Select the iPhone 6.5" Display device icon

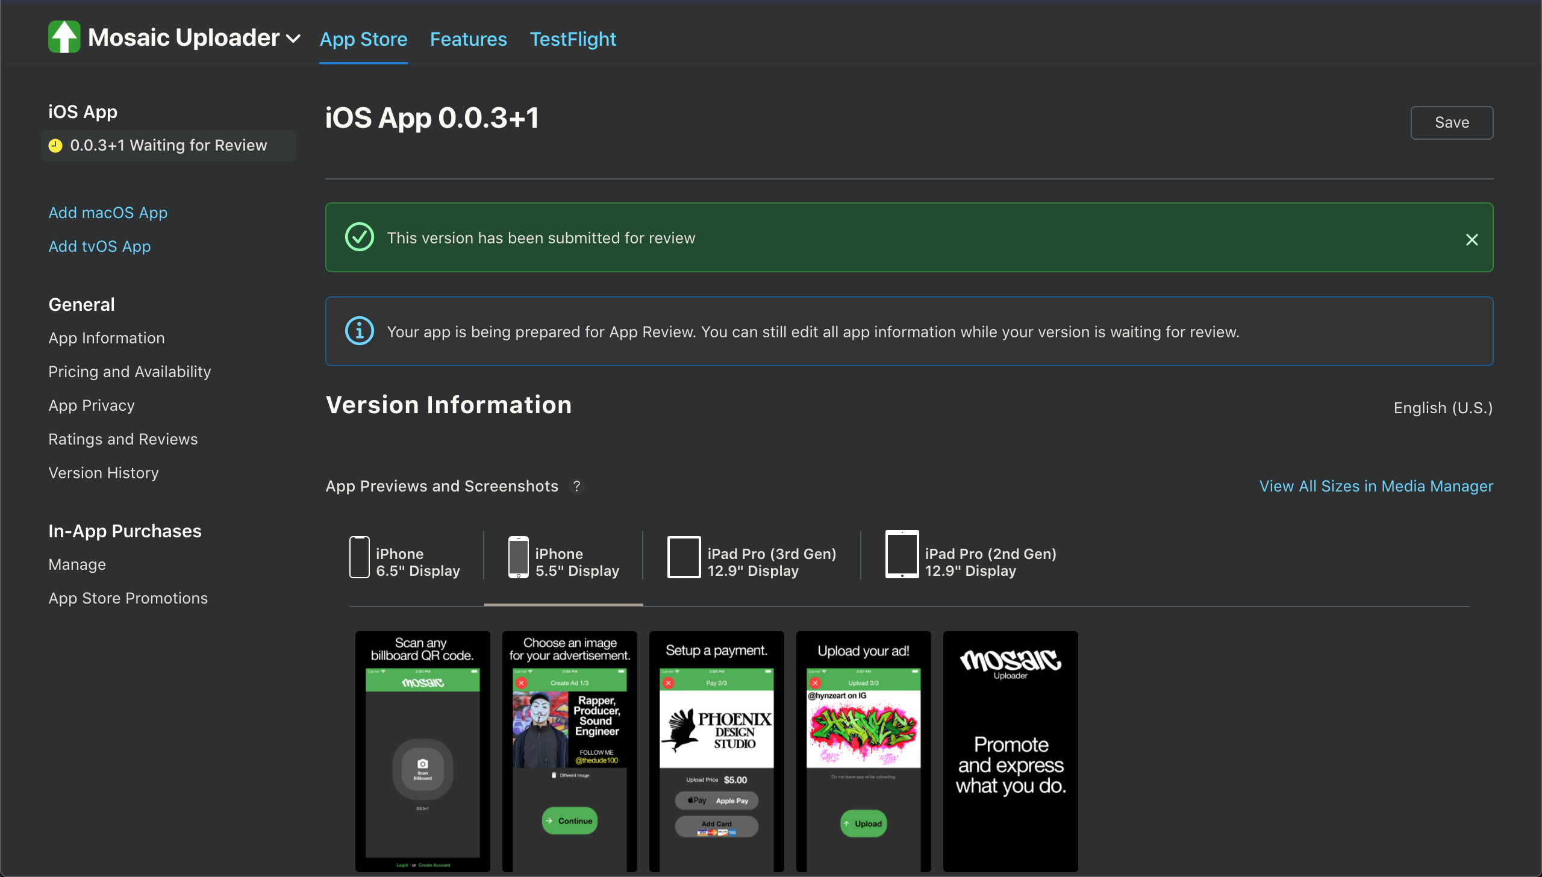[x=360, y=558]
